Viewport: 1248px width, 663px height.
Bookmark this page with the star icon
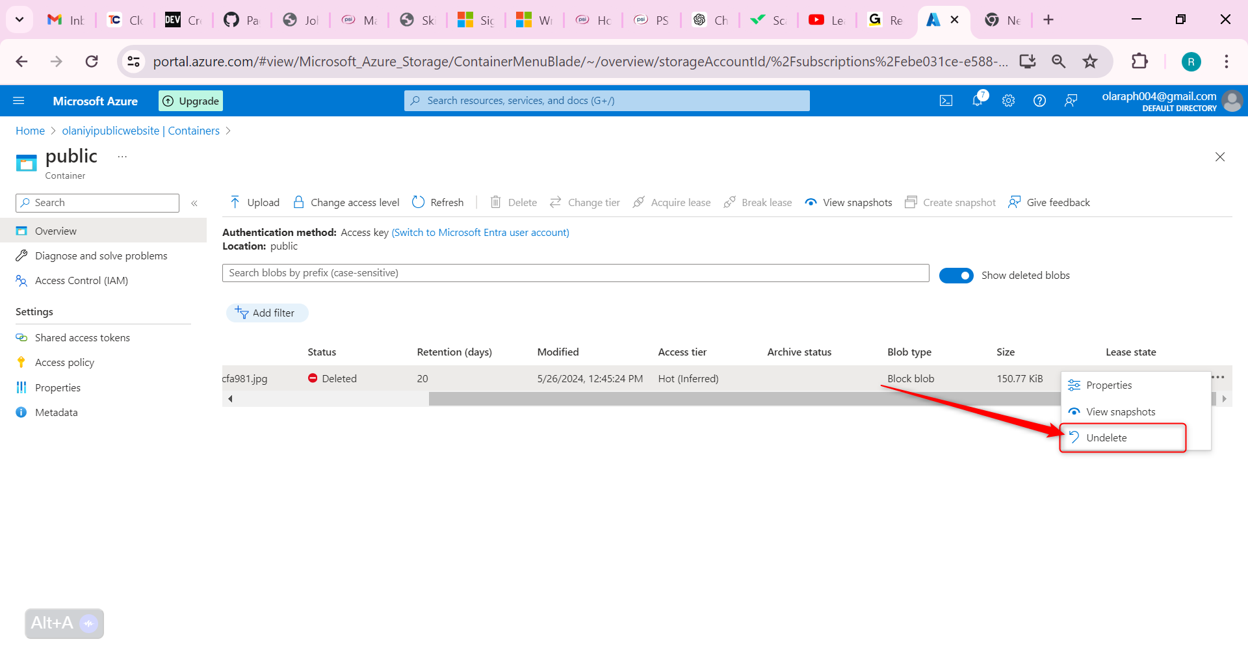click(x=1090, y=61)
